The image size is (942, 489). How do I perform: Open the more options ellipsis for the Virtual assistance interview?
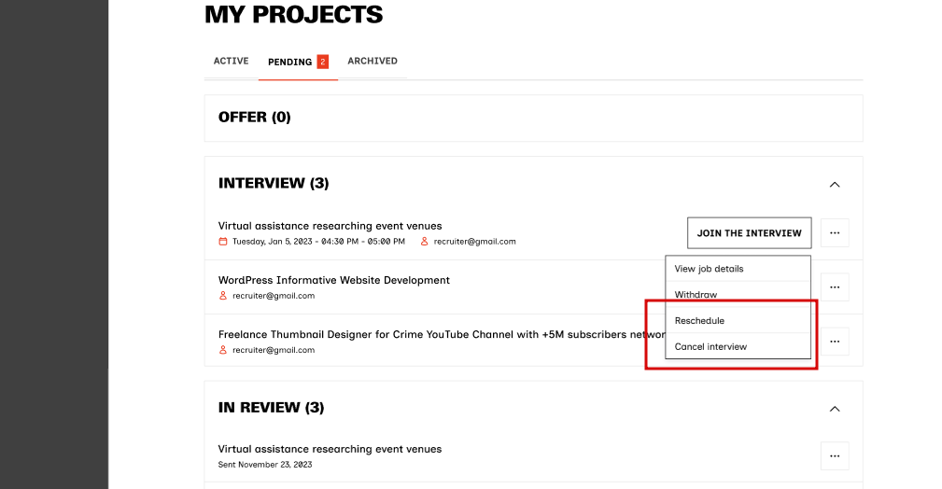835,233
